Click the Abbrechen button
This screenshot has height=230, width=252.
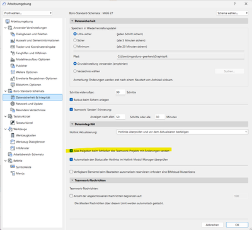[212, 225]
